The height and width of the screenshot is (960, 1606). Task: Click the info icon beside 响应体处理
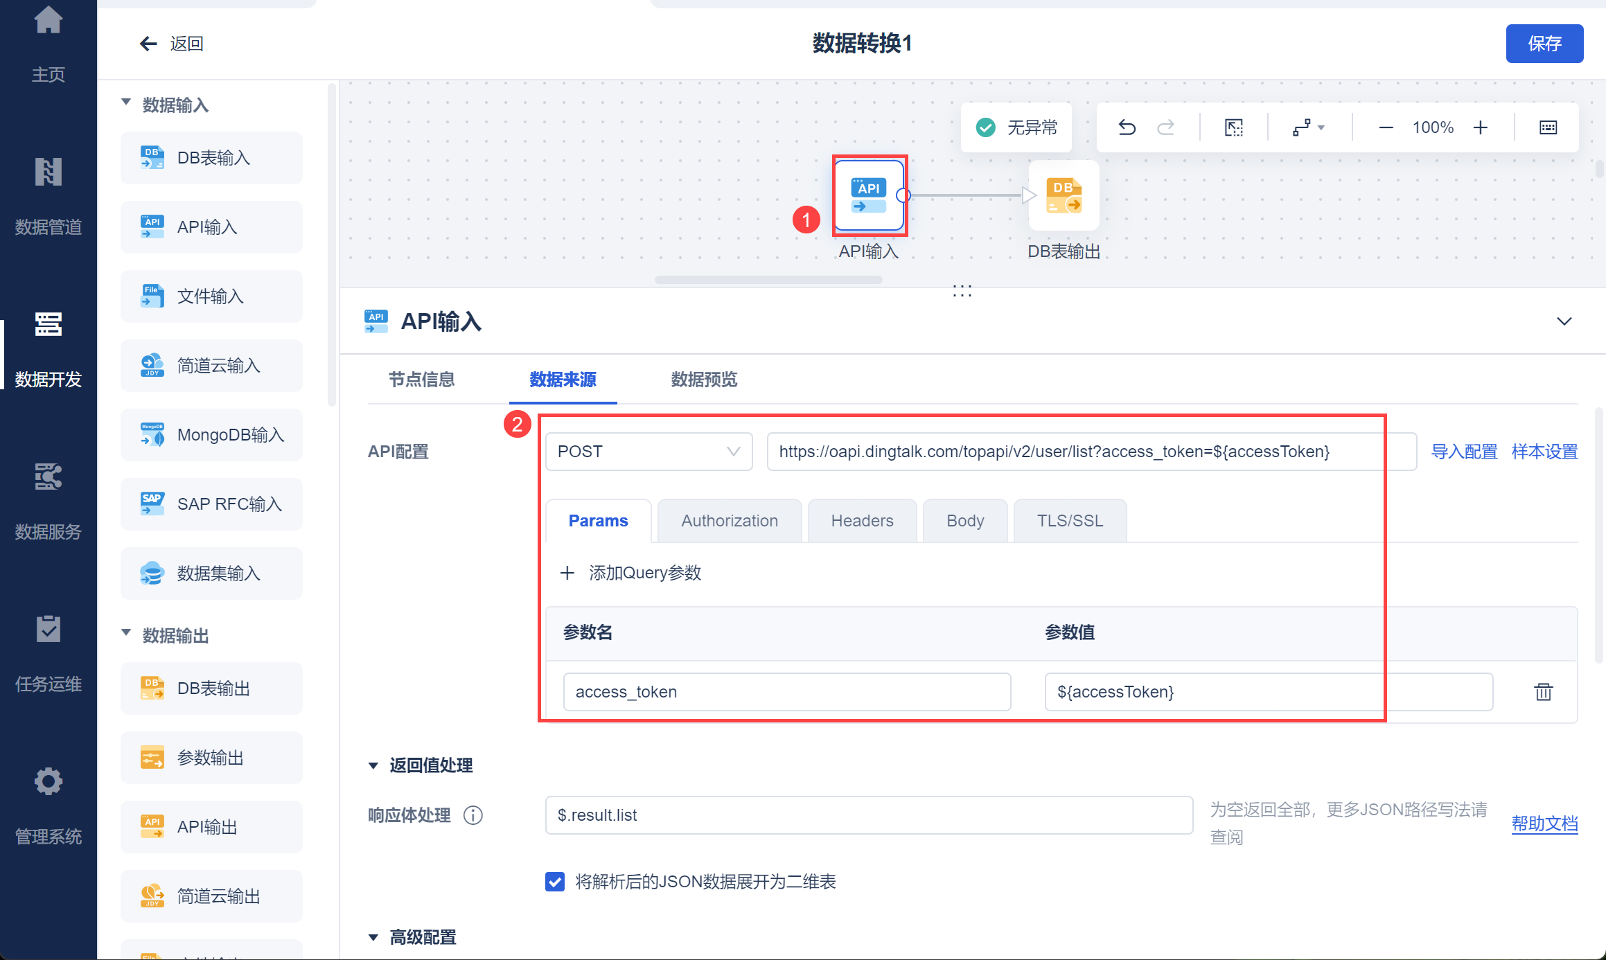point(473,815)
